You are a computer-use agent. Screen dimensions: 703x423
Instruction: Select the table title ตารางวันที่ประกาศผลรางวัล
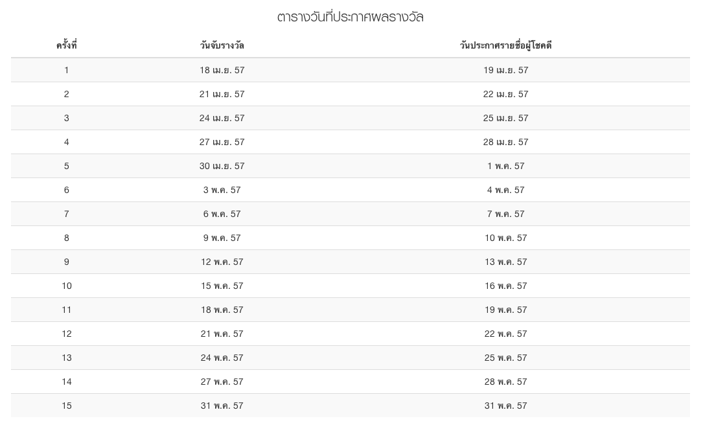[x=350, y=17]
